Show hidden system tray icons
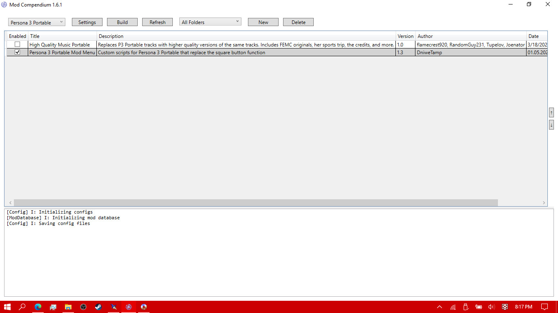This screenshot has width=558, height=313. [x=440, y=307]
